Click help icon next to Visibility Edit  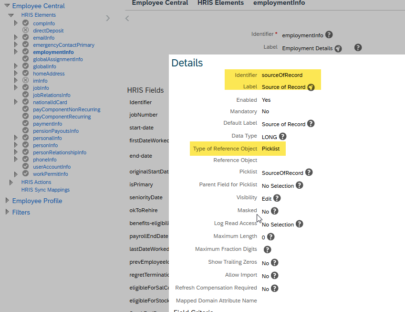(277, 198)
